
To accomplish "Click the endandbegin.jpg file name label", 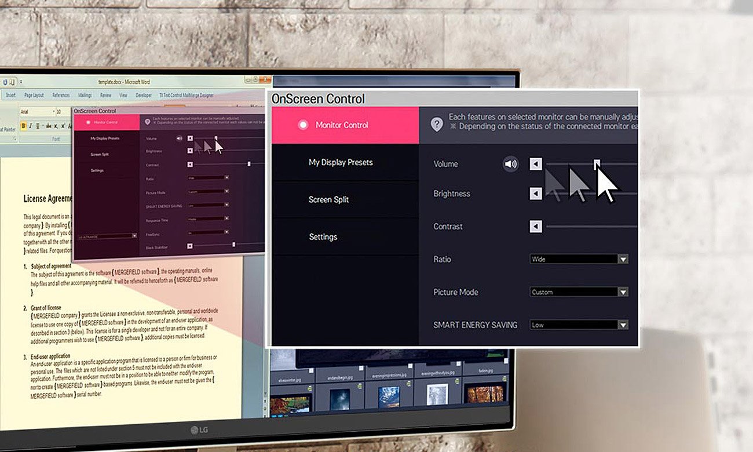I will (340, 378).
